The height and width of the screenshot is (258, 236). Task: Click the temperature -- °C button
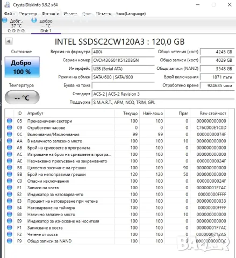[x=22, y=97]
